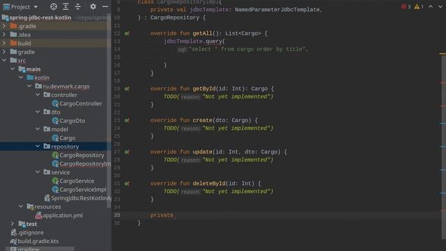446x251 pixels.
Task: Click the SQL select string on line 14
Action: (x=248, y=50)
